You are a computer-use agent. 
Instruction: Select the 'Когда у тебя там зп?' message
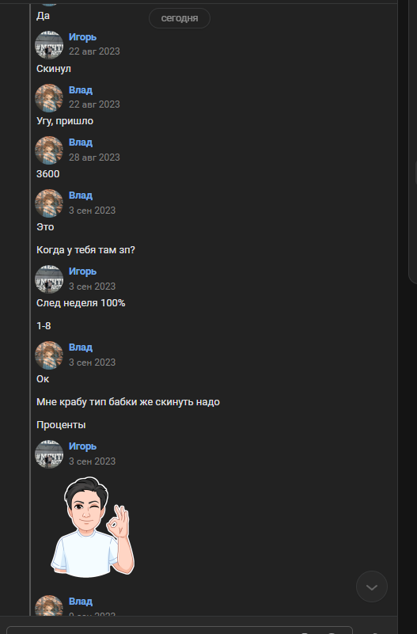click(x=85, y=250)
